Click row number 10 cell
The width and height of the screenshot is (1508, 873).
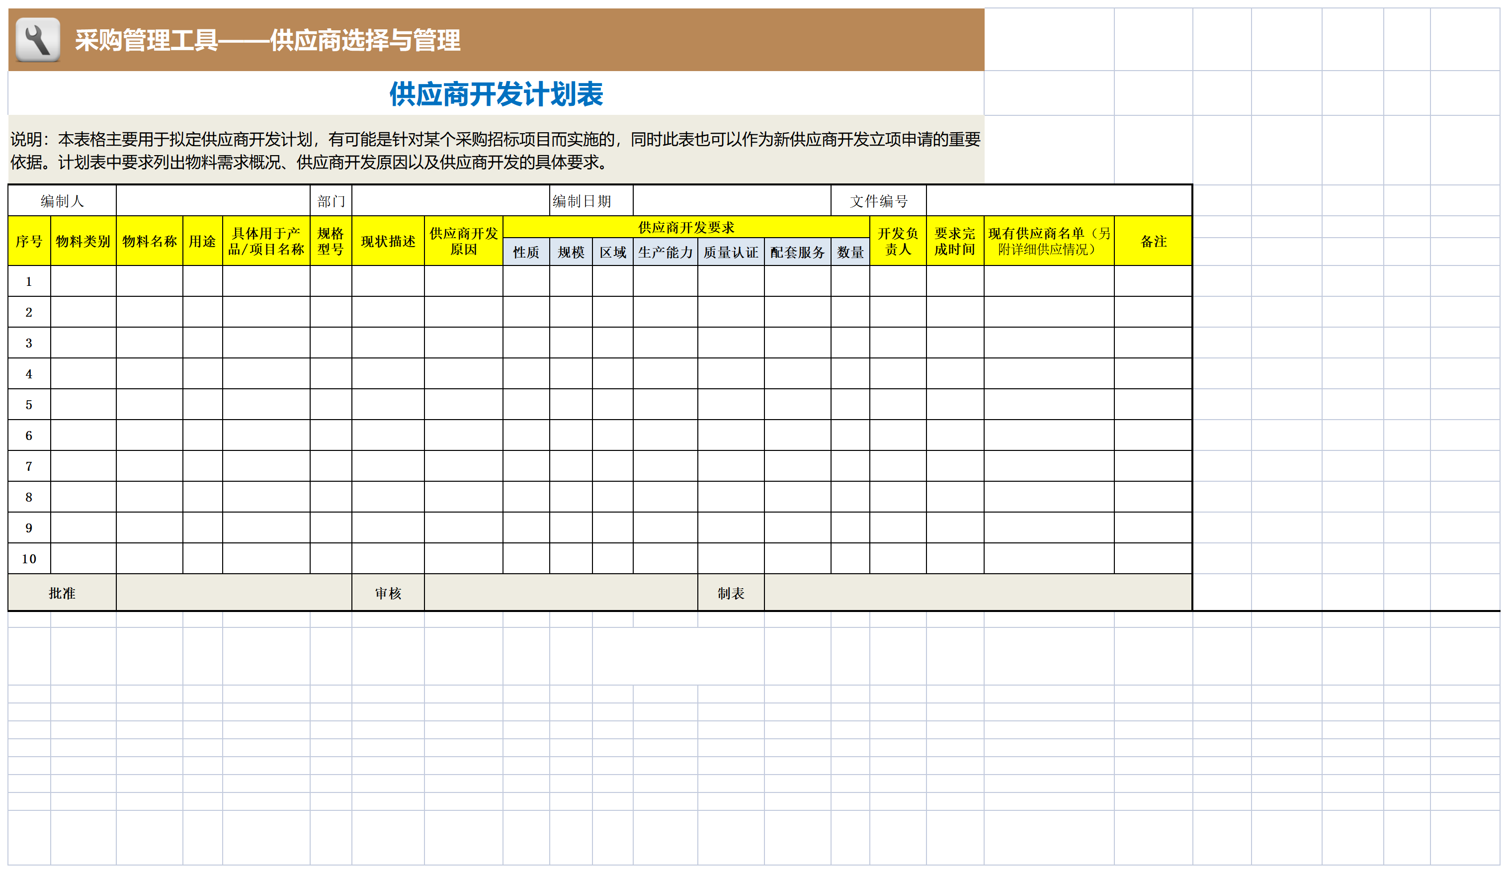coord(29,559)
